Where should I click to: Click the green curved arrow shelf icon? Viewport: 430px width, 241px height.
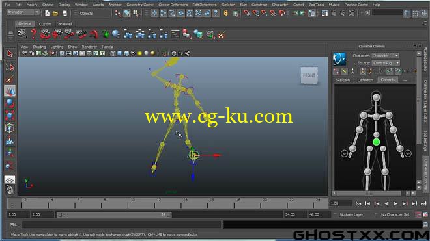(x=106, y=34)
